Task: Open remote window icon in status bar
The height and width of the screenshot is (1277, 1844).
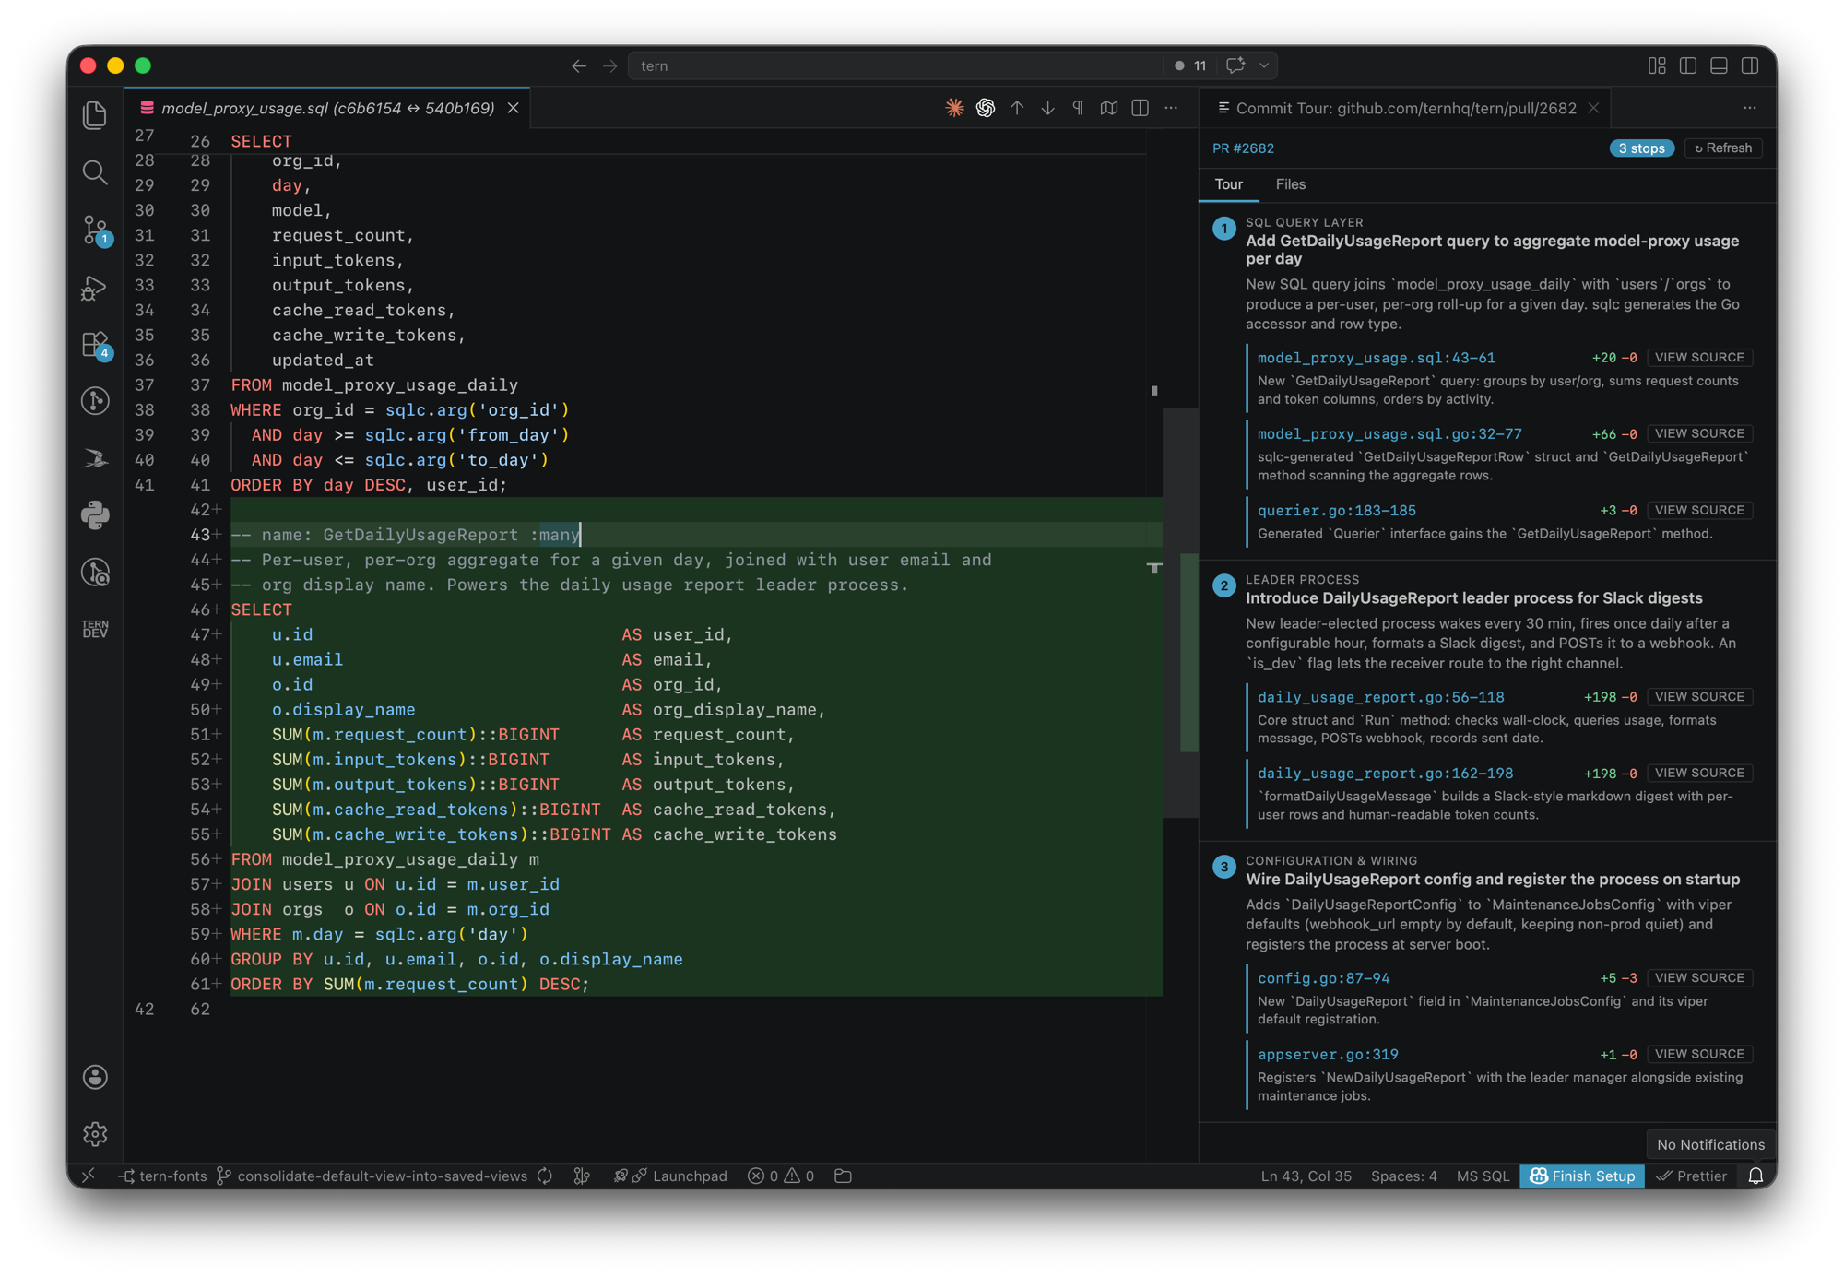Action: pos(89,1176)
